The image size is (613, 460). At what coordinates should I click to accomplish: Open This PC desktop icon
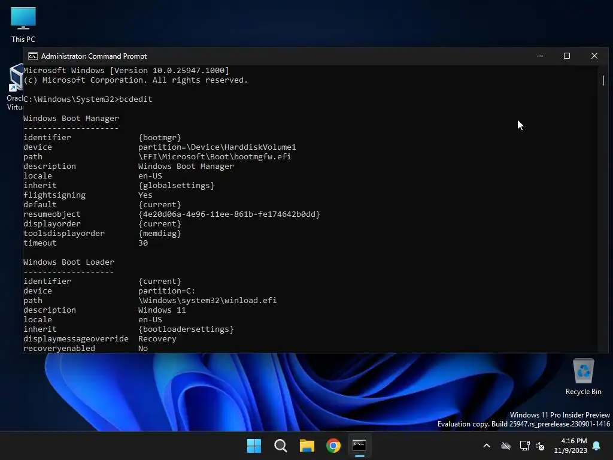23,25
